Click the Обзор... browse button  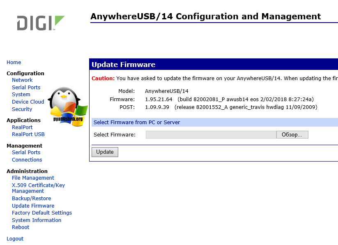tap(292, 134)
